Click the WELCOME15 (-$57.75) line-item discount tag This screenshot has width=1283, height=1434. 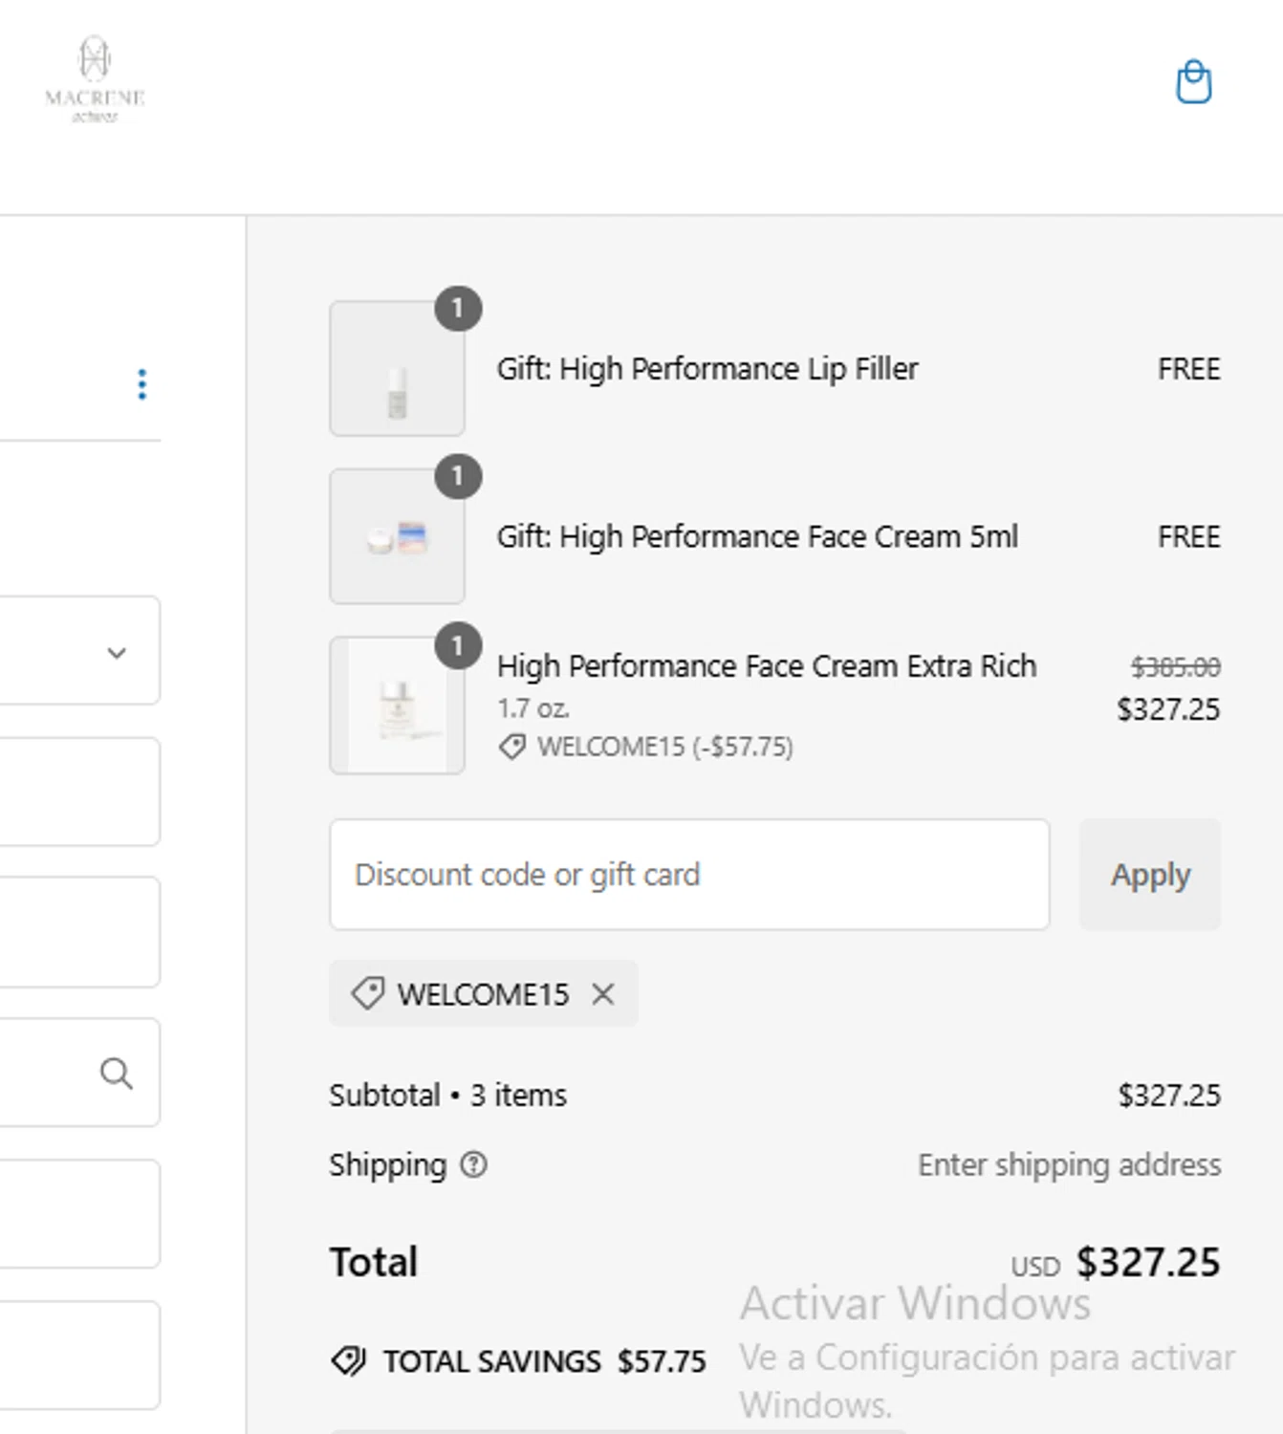(646, 747)
